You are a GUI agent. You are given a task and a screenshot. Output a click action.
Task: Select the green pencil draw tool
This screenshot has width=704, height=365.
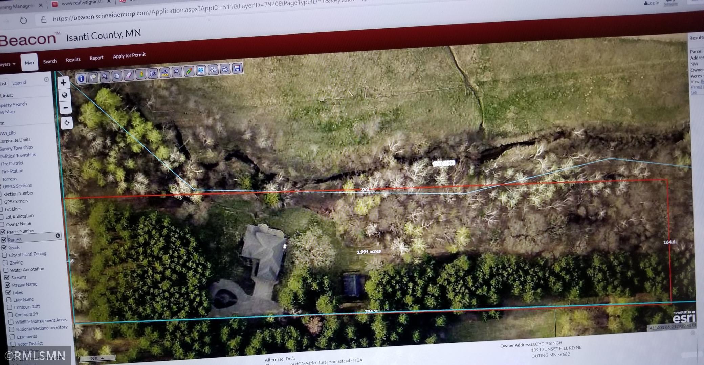[x=189, y=71]
